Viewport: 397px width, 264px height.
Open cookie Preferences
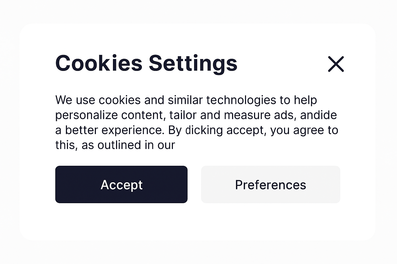[271, 184]
